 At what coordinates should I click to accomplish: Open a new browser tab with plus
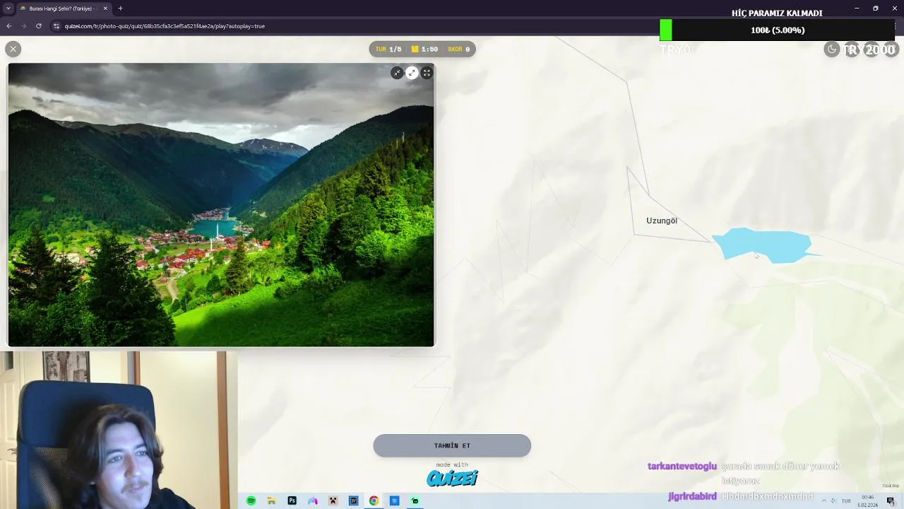tap(120, 8)
